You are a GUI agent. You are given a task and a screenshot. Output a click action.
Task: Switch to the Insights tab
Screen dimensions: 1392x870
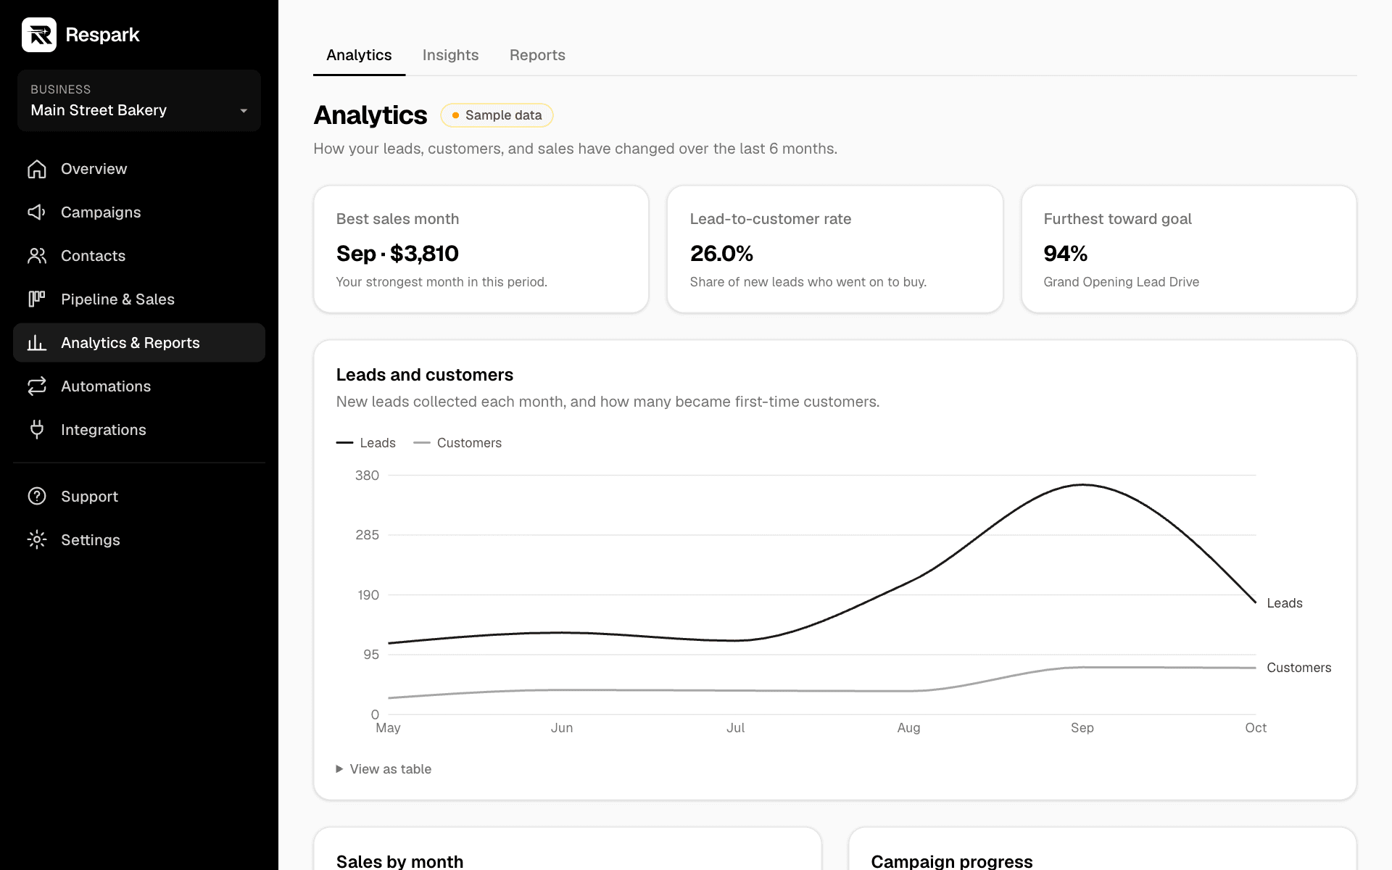coord(450,55)
